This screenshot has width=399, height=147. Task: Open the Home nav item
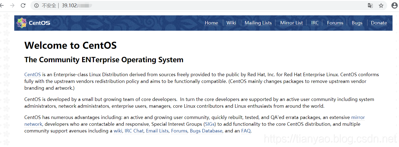click(211, 23)
